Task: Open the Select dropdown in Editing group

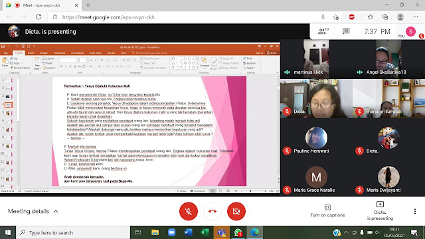Action: [x=250, y=68]
